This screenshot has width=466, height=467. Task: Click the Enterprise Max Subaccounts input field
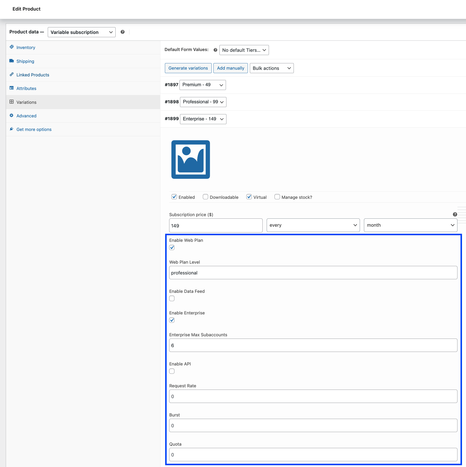[313, 345]
